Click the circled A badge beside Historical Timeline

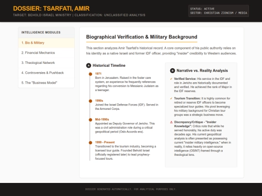click(89, 65)
